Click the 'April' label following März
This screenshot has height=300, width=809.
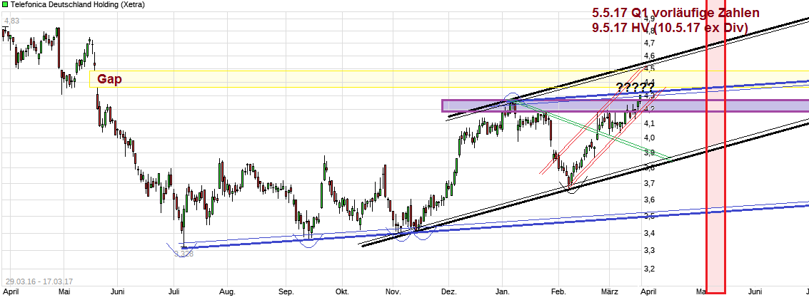point(648,291)
